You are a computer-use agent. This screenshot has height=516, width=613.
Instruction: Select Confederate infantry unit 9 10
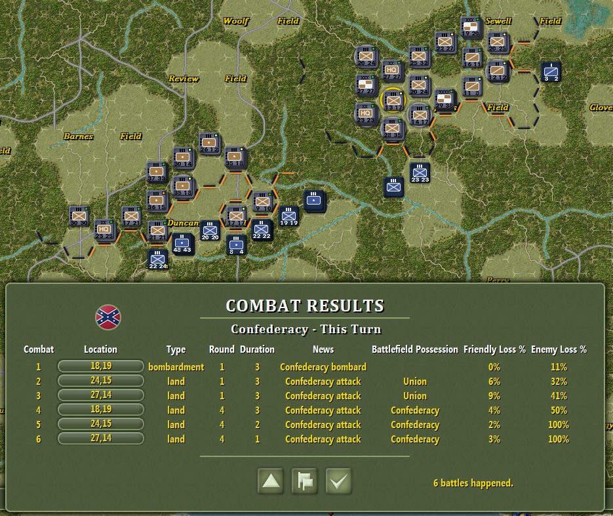pyautogui.click(x=262, y=202)
